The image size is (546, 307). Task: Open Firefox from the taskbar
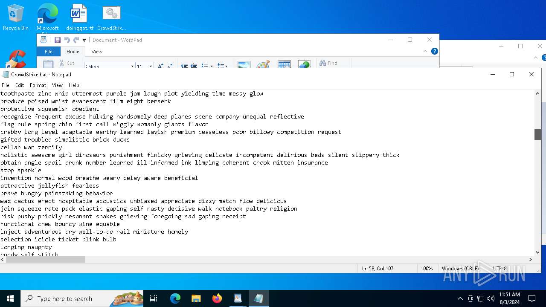tap(217, 298)
